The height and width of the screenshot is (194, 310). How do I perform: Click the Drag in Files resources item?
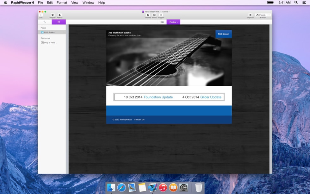49,42
